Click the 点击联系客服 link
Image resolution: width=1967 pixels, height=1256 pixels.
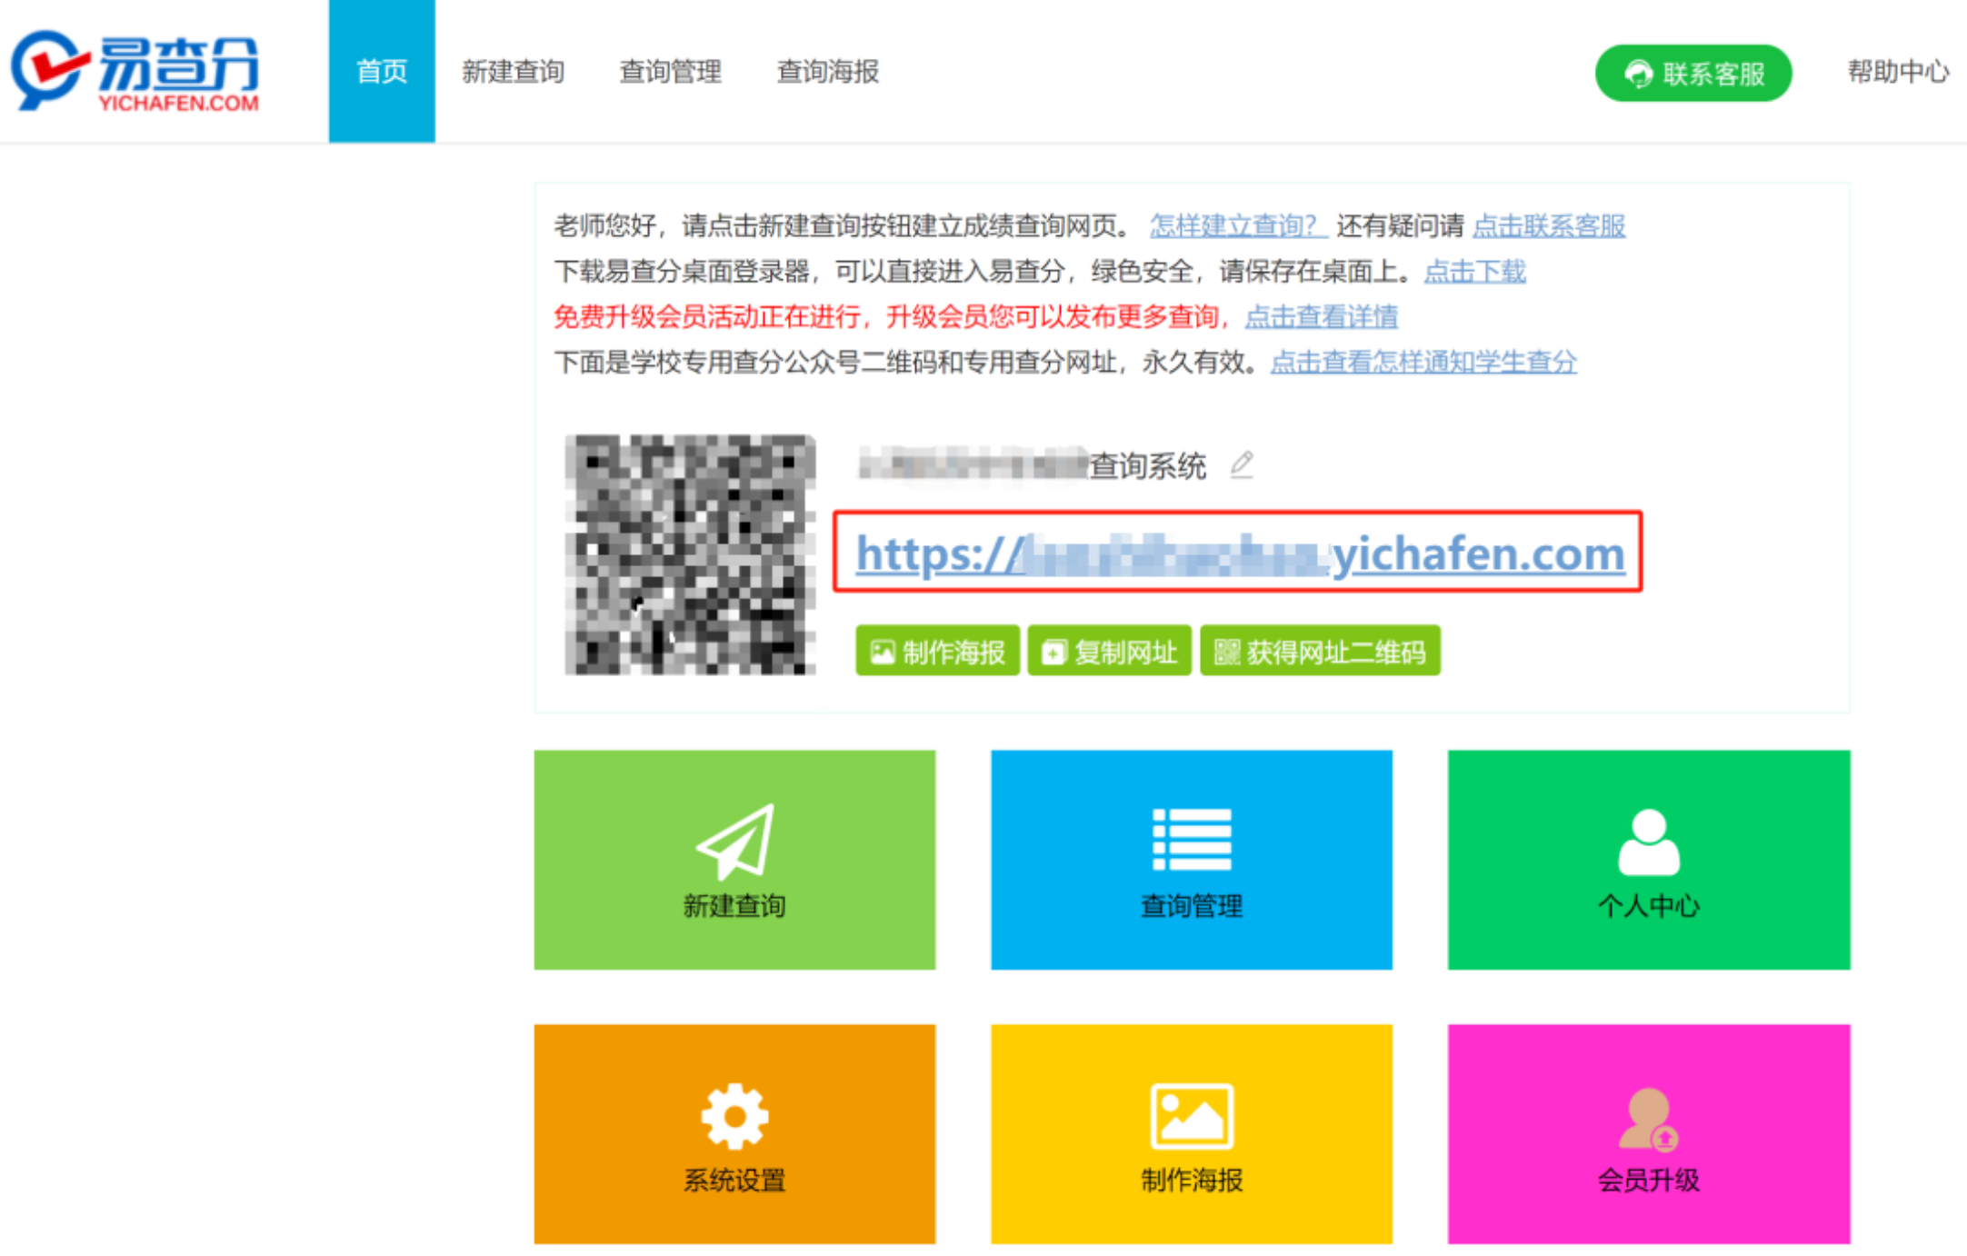(1549, 225)
